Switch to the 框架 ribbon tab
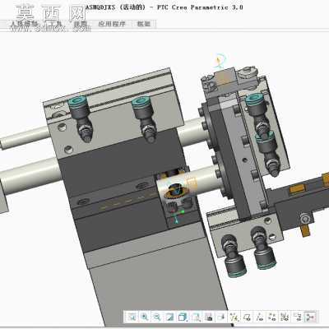Image resolution: width=329 pixels, height=329 pixels. 144,24
